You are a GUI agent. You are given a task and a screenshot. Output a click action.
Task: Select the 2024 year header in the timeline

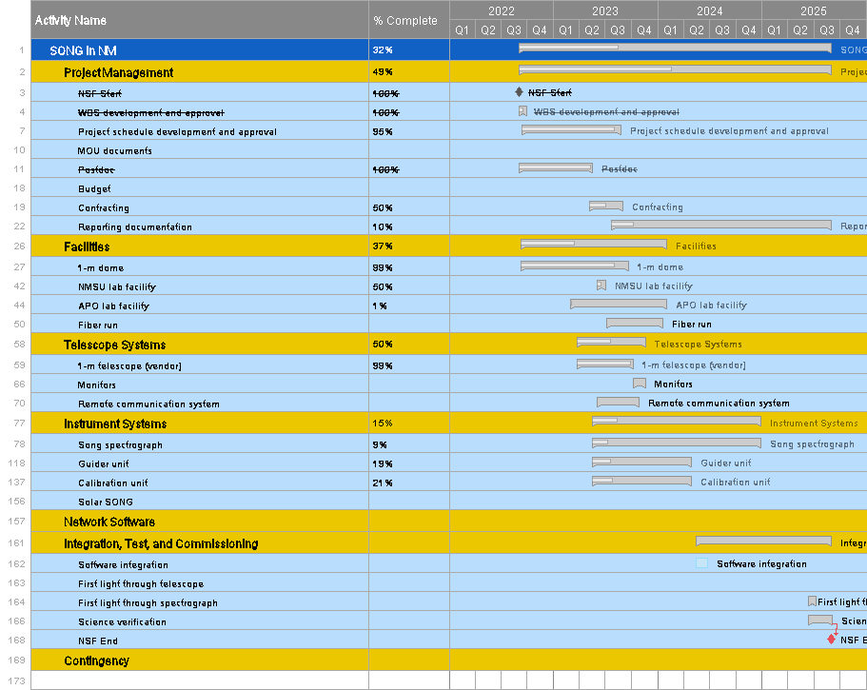click(709, 10)
